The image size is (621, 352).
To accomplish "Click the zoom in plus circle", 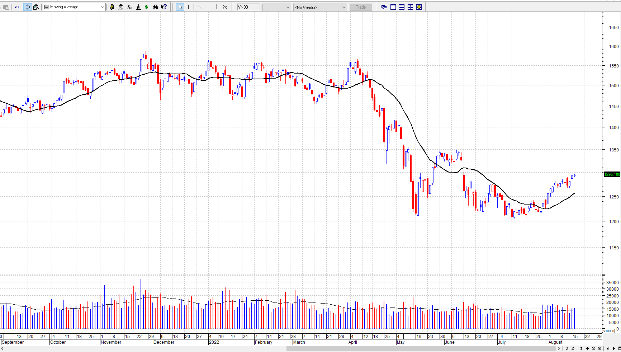I will [599, 348].
